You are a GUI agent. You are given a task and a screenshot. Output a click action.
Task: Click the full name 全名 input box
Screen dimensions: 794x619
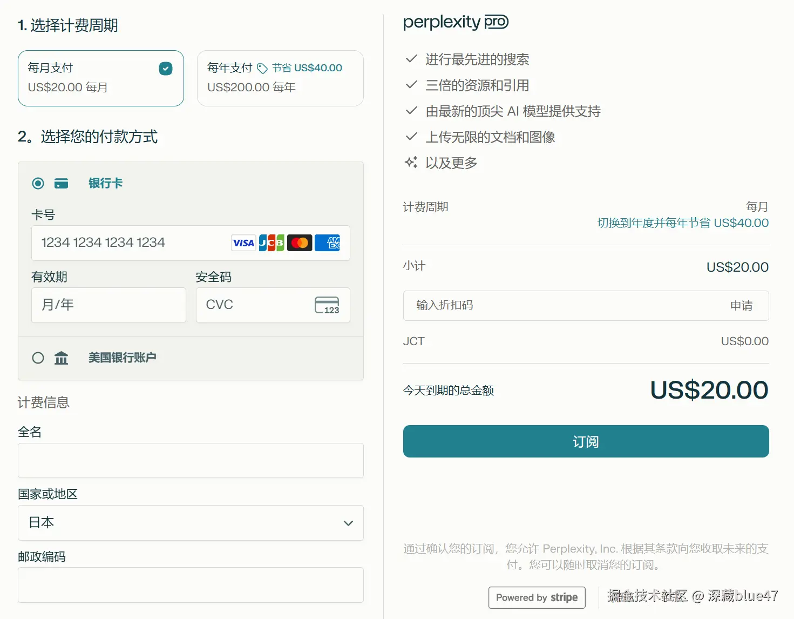point(191,461)
